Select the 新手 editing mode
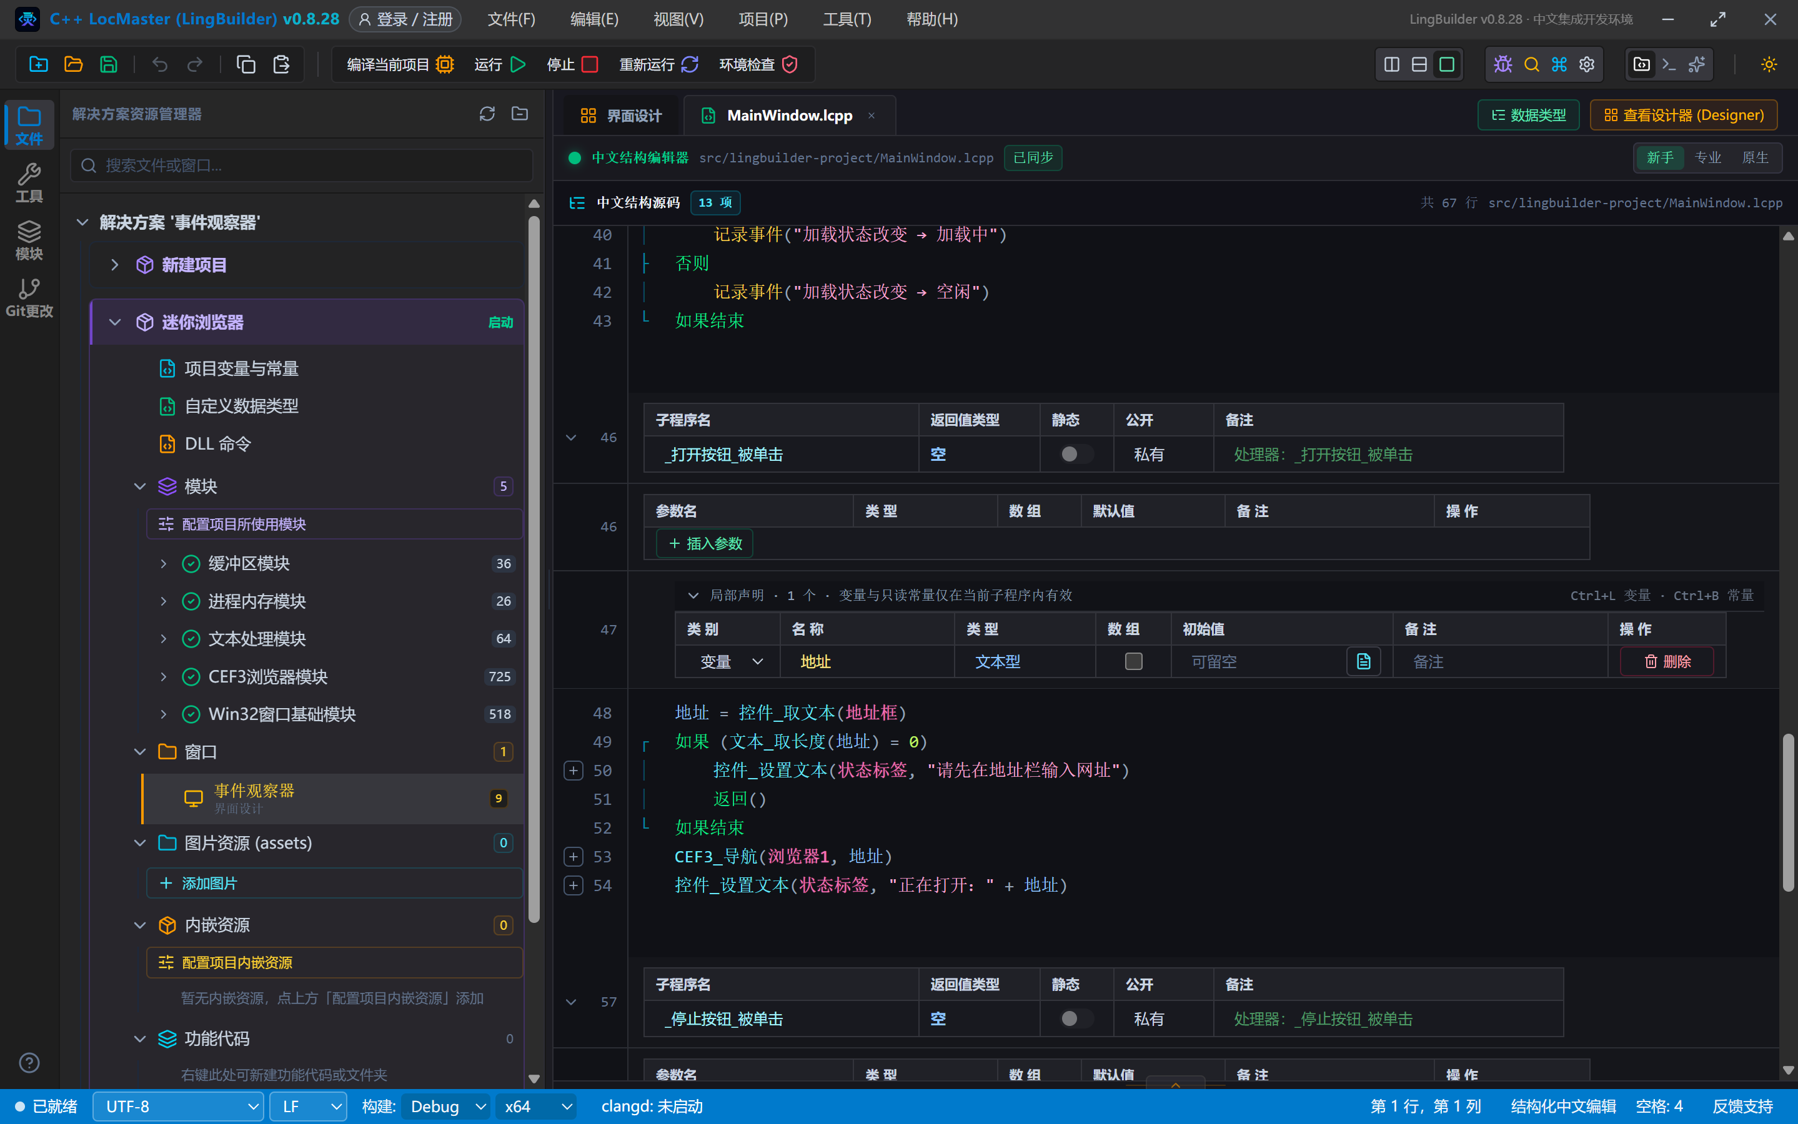Image resolution: width=1798 pixels, height=1124 pixels. coord(1660,157)
